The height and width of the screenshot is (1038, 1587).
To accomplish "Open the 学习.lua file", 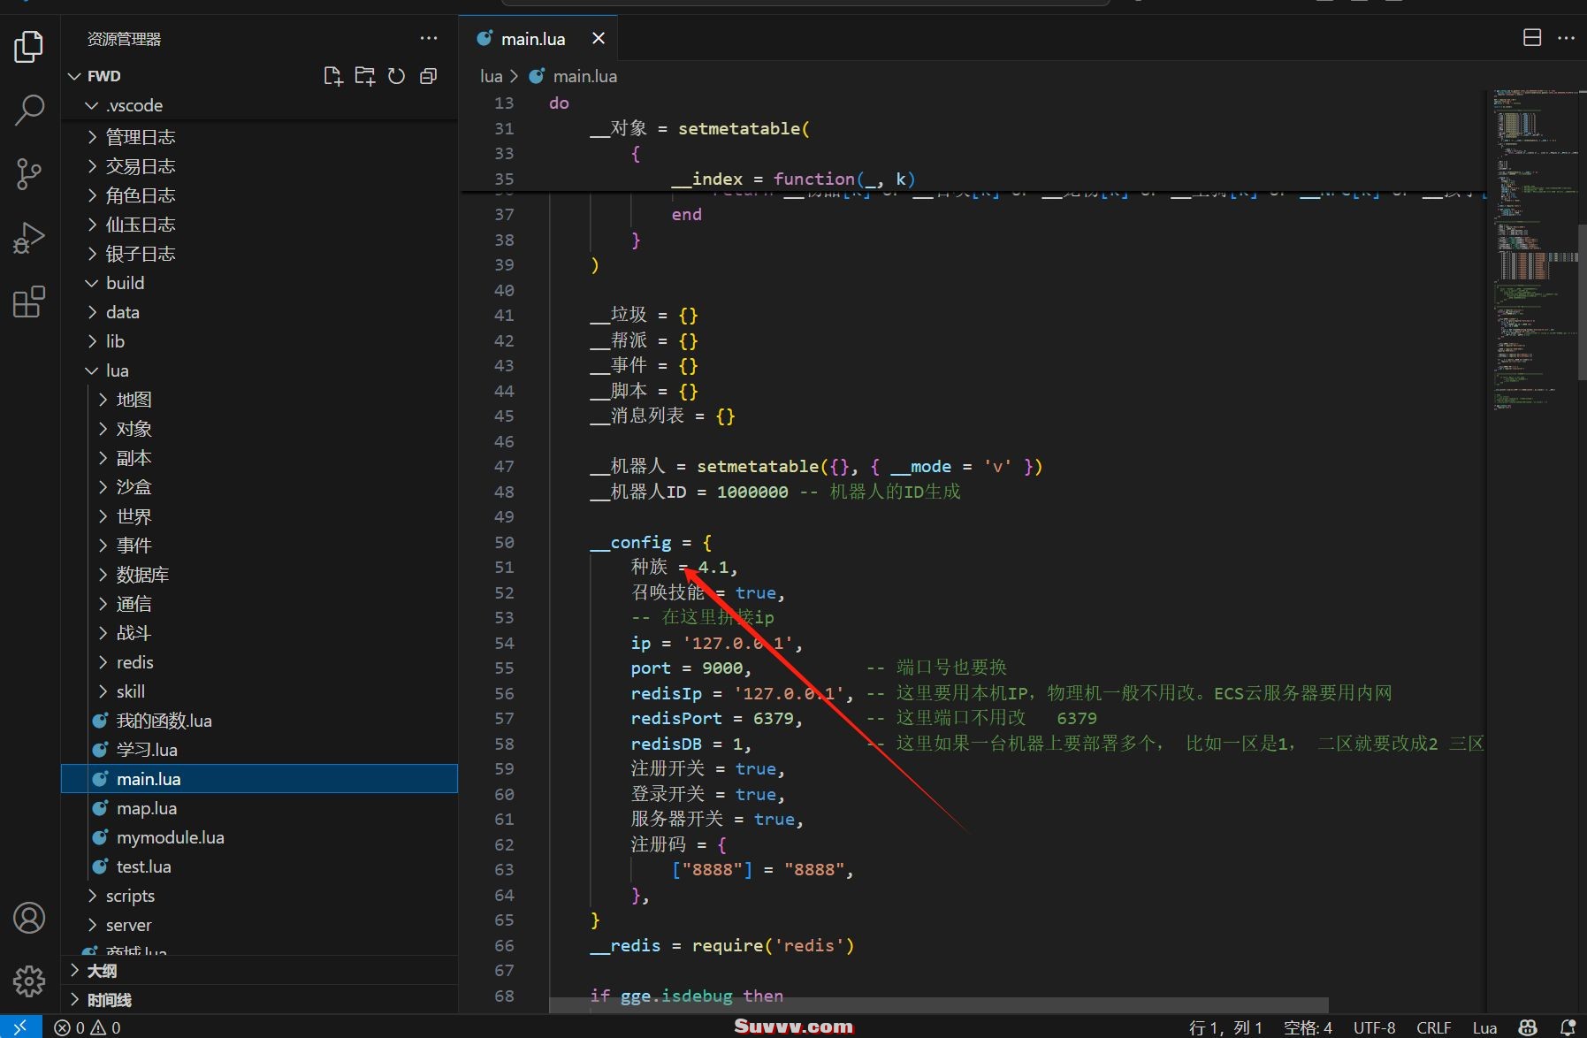I will point(259,750).
